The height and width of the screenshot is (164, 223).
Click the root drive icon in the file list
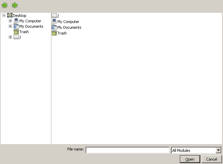54,16
